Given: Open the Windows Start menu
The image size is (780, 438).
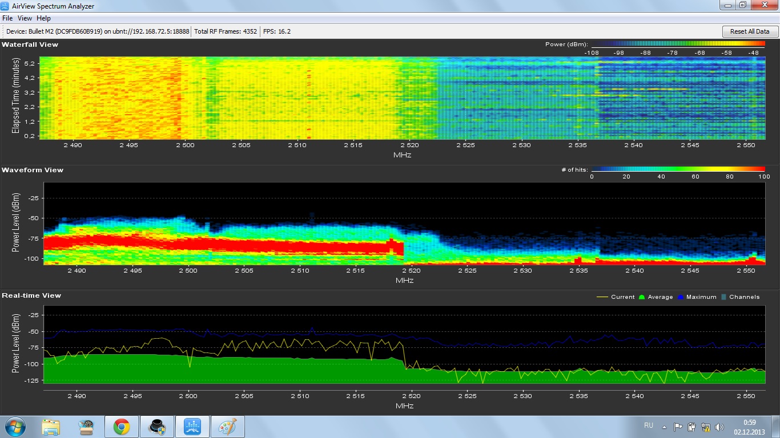Looking at the screenshot, I should click(15, 427).
